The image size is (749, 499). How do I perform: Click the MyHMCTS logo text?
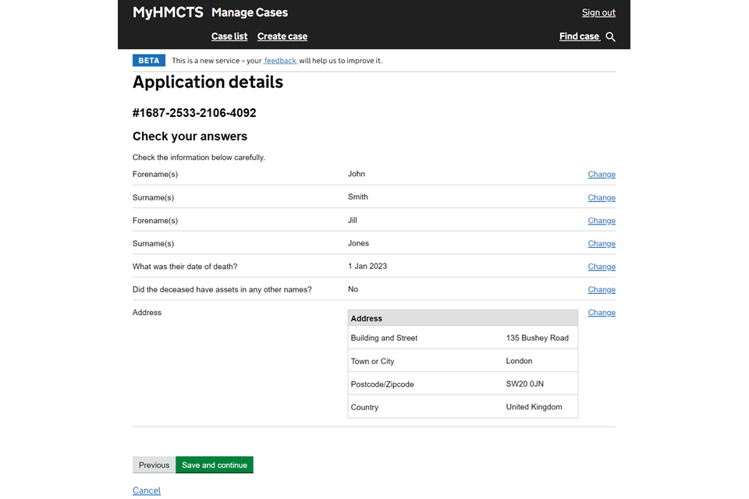coord(168,12)
